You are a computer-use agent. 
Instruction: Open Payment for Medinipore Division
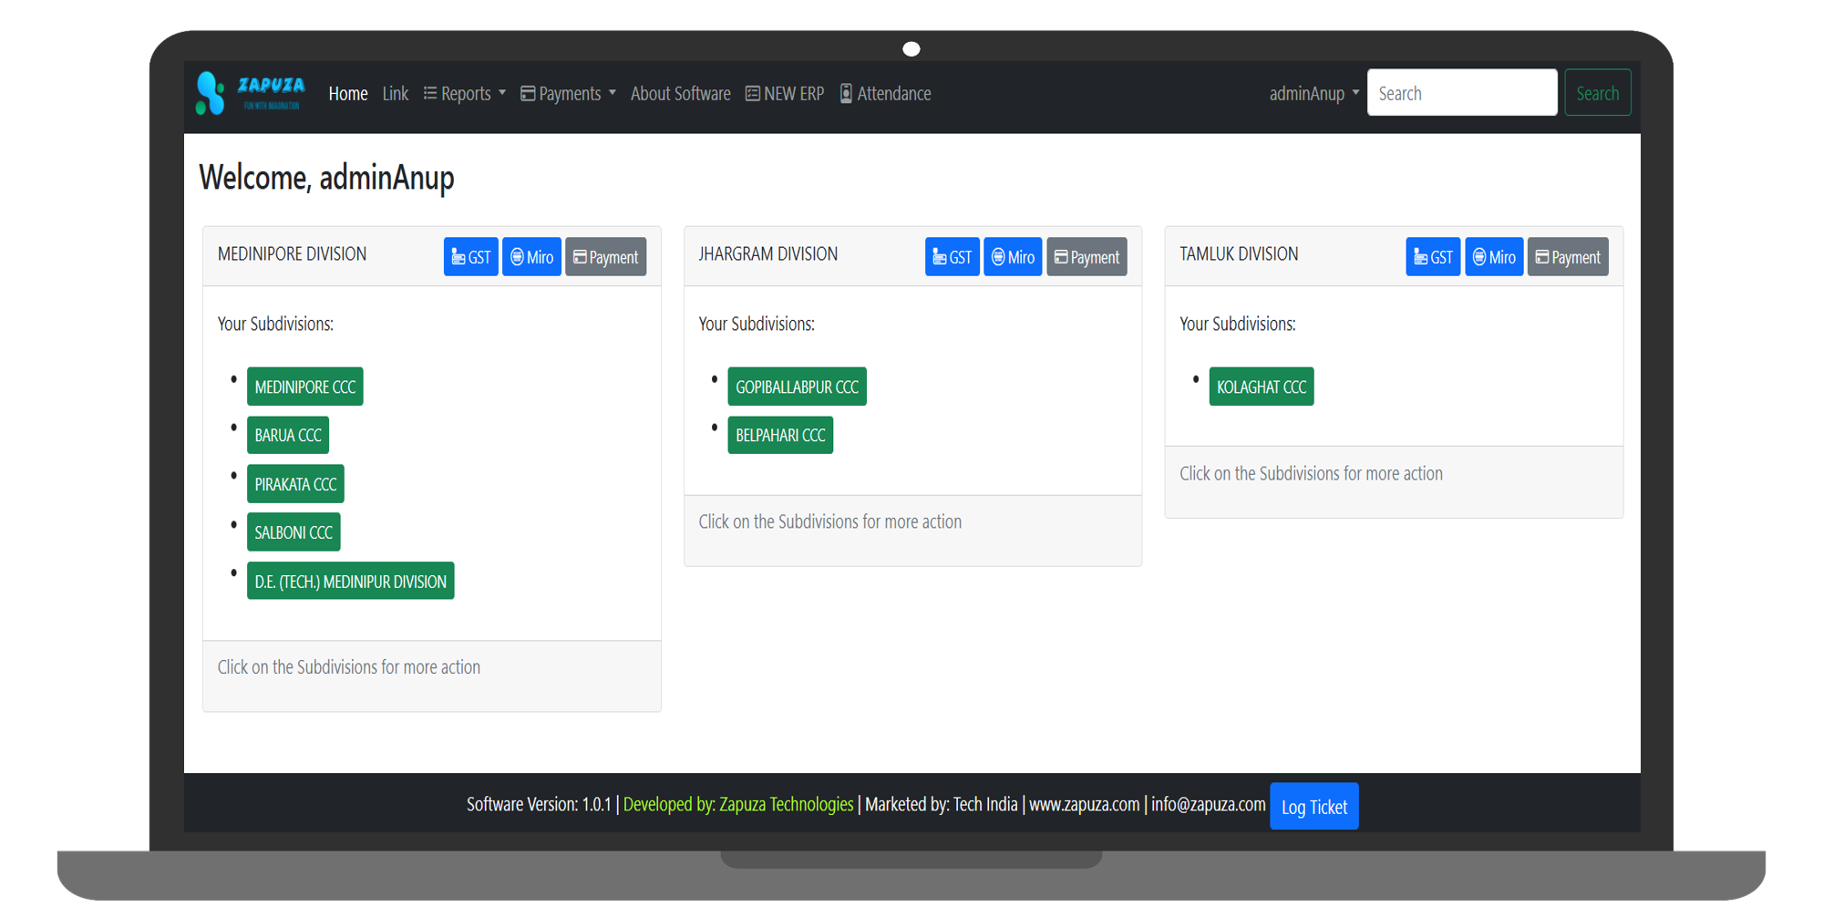tap(605, 257)
